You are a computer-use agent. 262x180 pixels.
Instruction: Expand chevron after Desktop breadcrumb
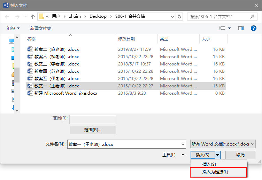(x=111, y=16)
